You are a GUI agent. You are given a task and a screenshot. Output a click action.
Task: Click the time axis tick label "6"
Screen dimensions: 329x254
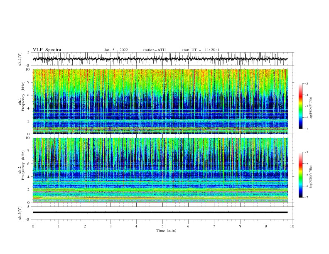tap(188, 226)
